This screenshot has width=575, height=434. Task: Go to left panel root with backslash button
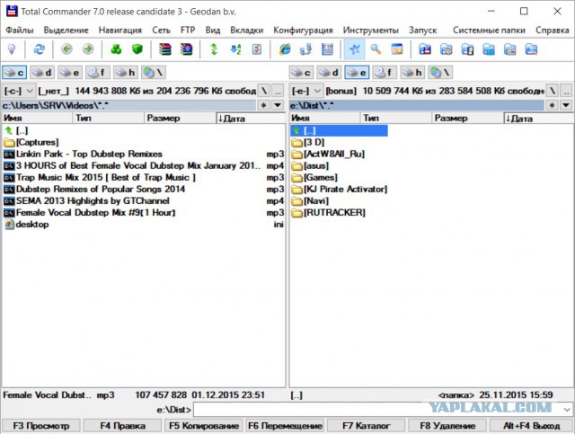(264, 90)
